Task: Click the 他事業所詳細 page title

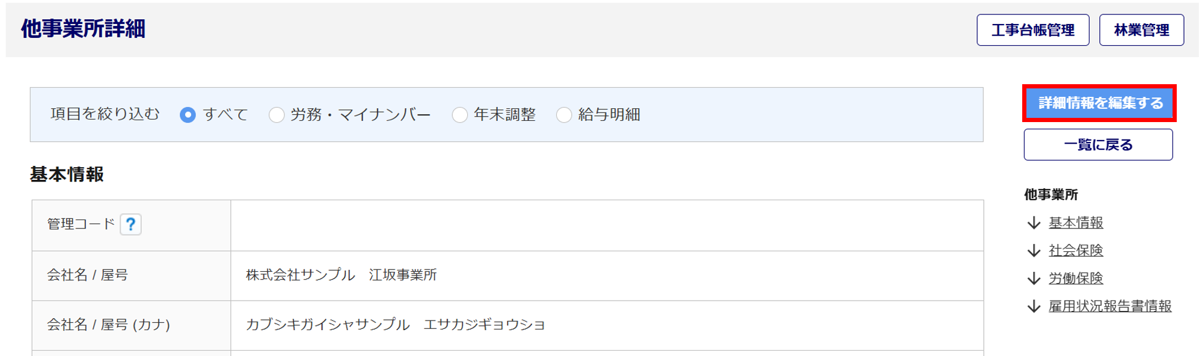Action: pos(83,29)
